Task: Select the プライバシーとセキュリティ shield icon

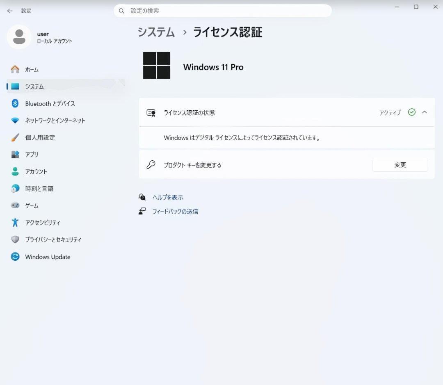Action: tap(14, 239)
